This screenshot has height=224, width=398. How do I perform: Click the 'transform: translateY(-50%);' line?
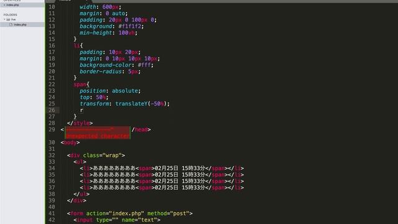pos(124,104)
